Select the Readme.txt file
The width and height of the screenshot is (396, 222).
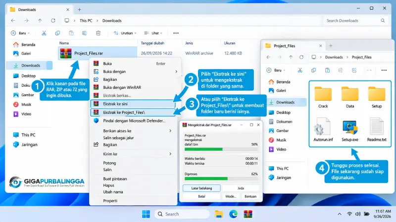pyautogui.click(x=377, y=129)
